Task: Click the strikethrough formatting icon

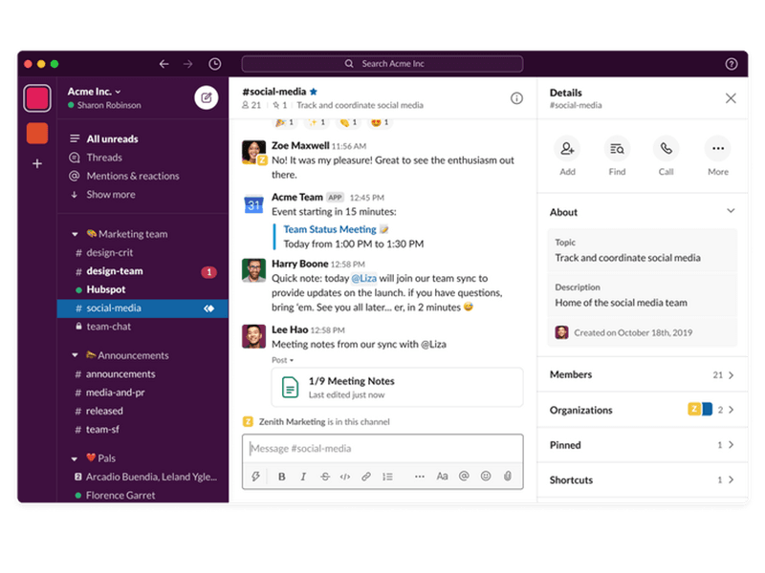Action: [x=324, y=477]
